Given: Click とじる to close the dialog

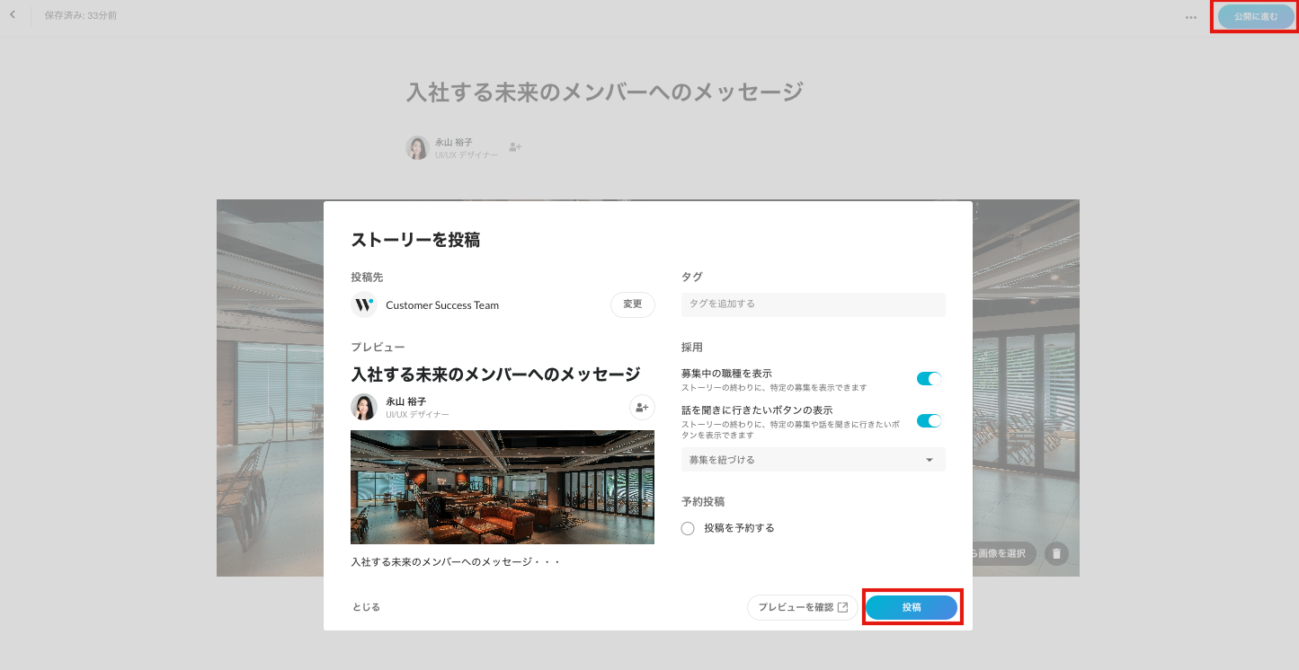Looking at the screenshot, I should tap(366, 607).
